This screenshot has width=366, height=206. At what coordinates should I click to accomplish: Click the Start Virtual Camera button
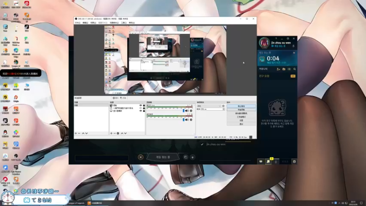click(241, 113)
